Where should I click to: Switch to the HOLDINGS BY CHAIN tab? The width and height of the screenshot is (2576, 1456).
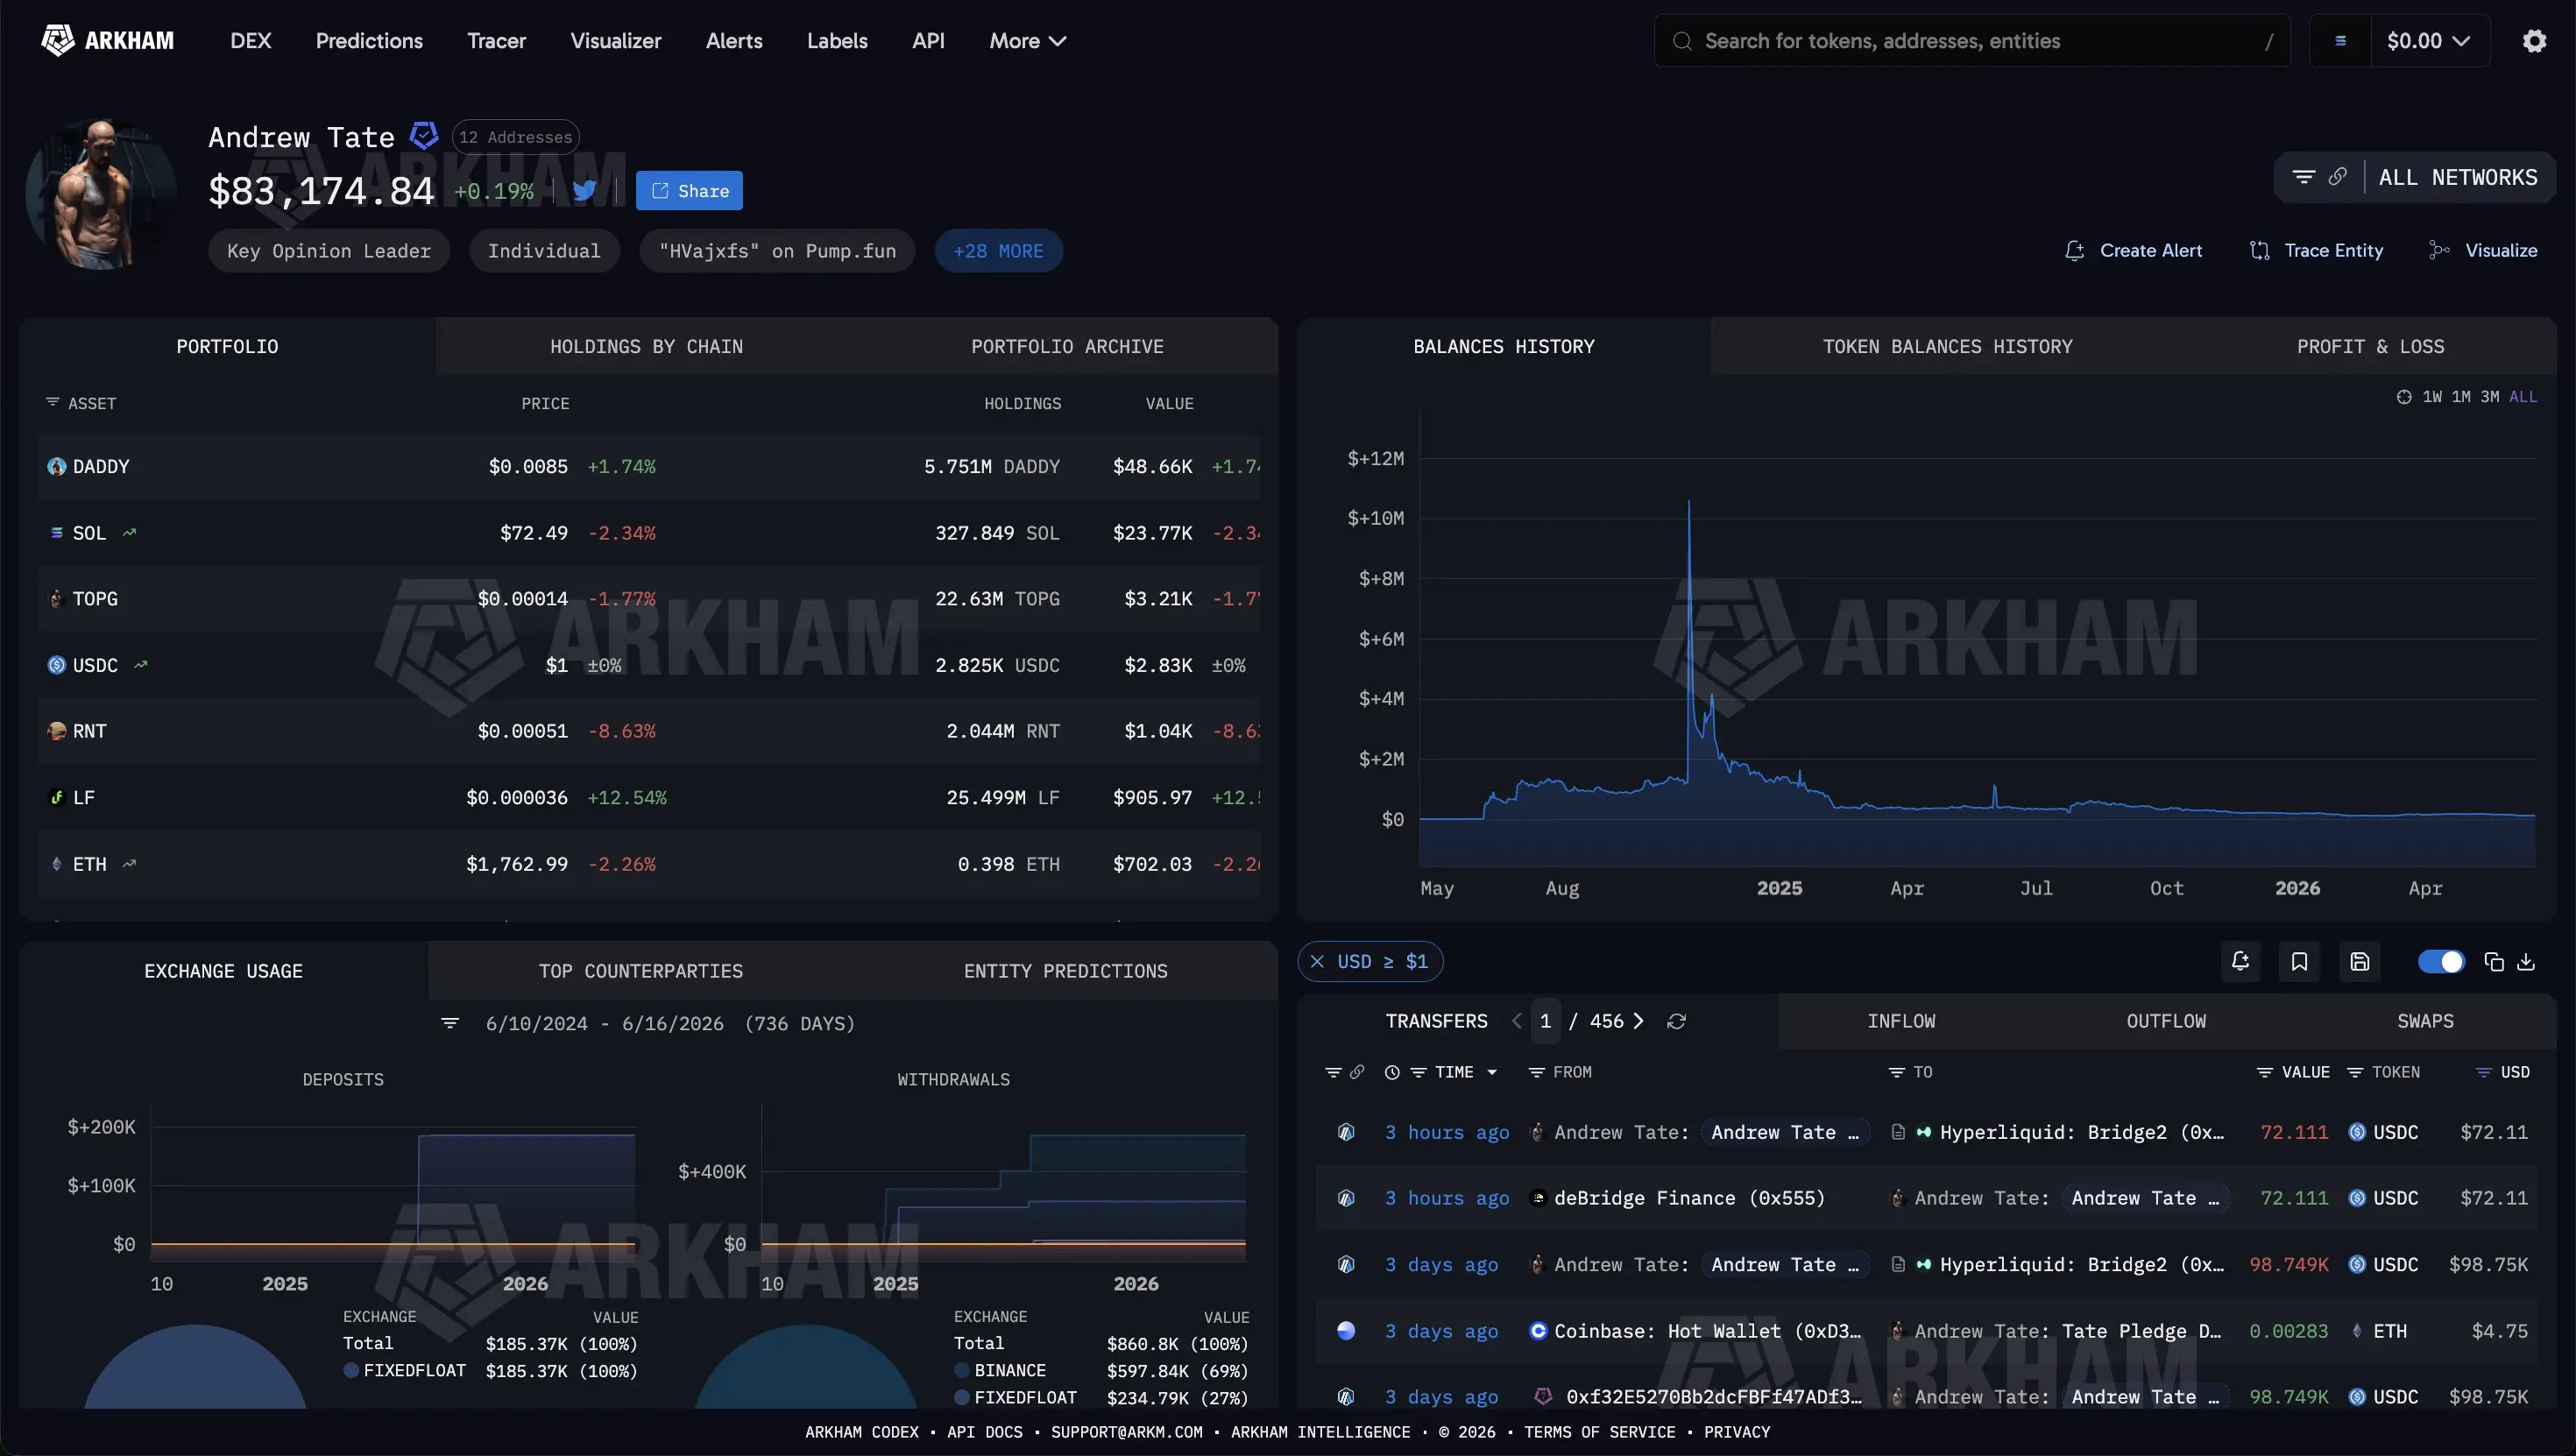[646, 346]
